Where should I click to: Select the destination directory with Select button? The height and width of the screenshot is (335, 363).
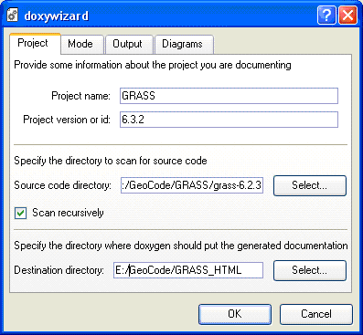click(x=310, y=270)
